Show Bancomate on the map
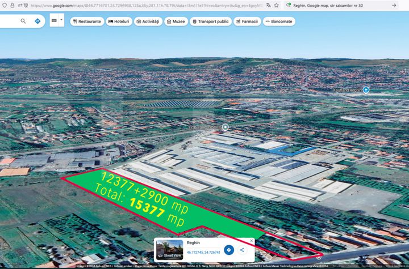The width and height of the screenshot is (409, 269). click(279, 22)
